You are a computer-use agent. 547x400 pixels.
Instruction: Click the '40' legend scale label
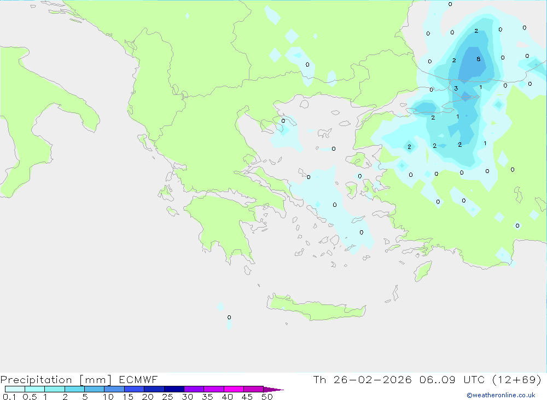pyautogui.click(x=227, y=397)
